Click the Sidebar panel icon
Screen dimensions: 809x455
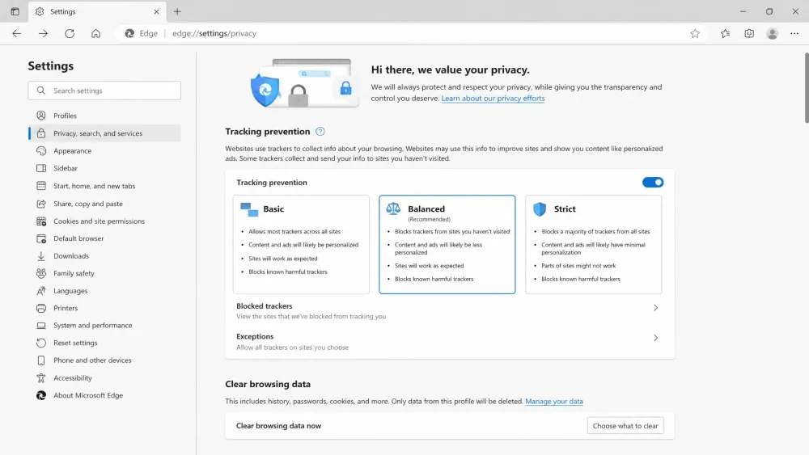tap(41, 168)
